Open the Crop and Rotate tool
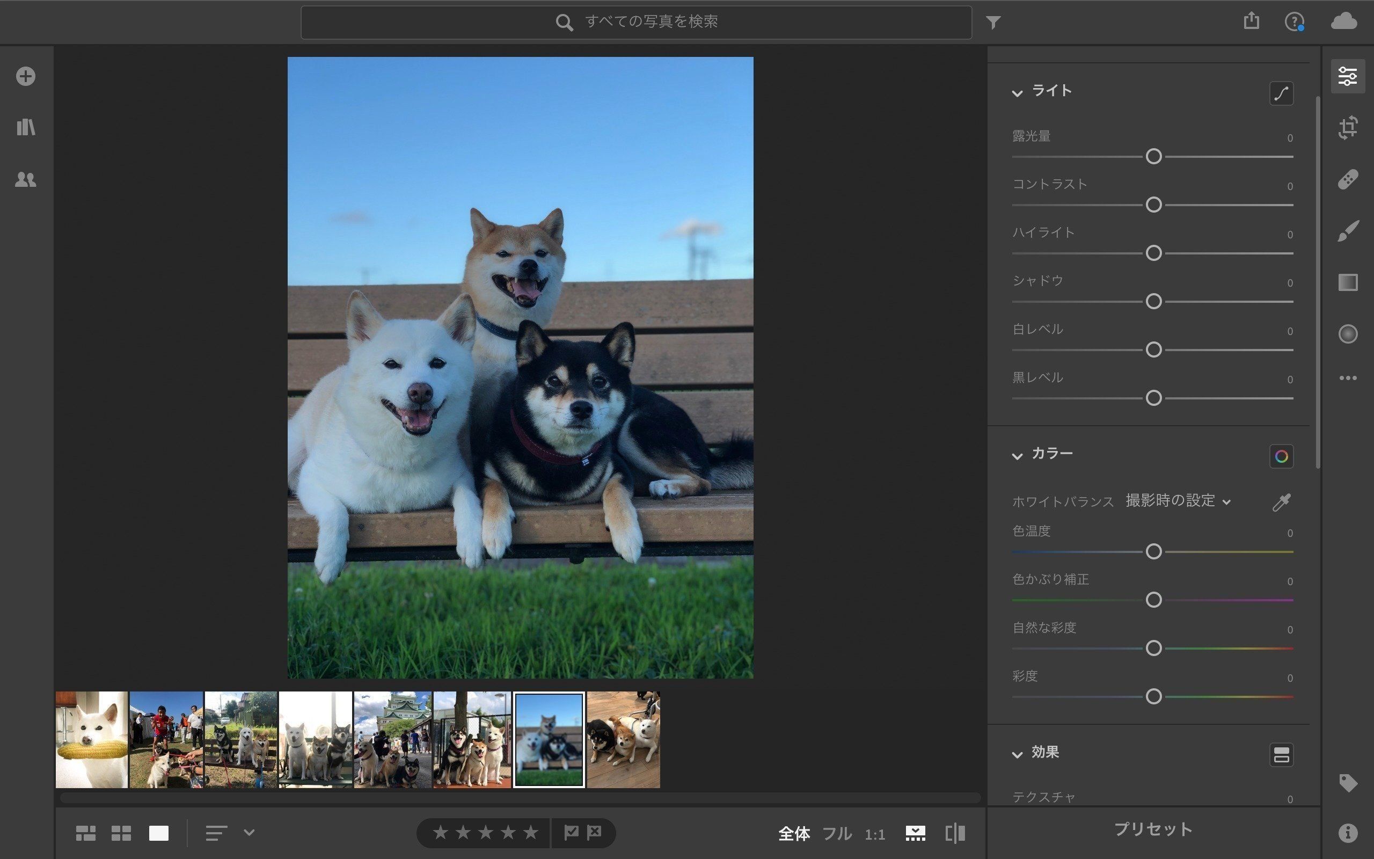1374x859 pixels. [1347, 127]
